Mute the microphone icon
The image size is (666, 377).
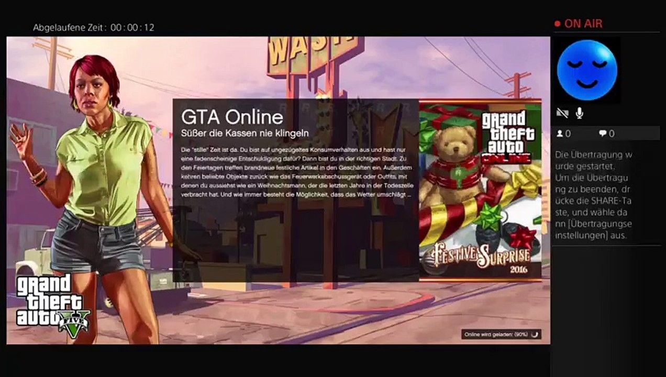click(580, 113)
